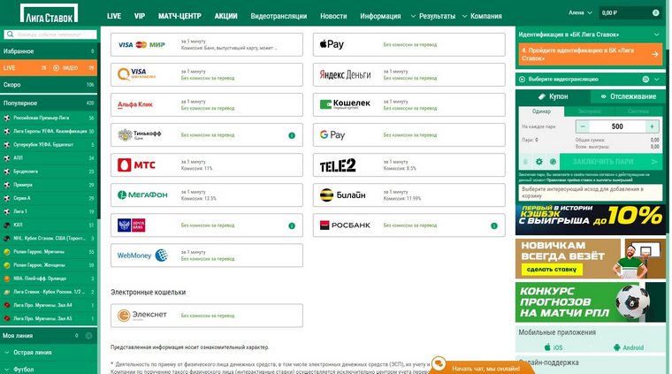This screenshot has height=374, width=672.
Task: Switch to Экспресс bet tab
Action: (x=589, y=111)
